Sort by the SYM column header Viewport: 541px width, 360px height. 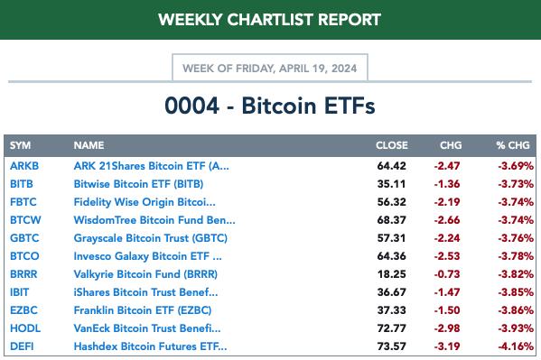[x=21, y=145]
